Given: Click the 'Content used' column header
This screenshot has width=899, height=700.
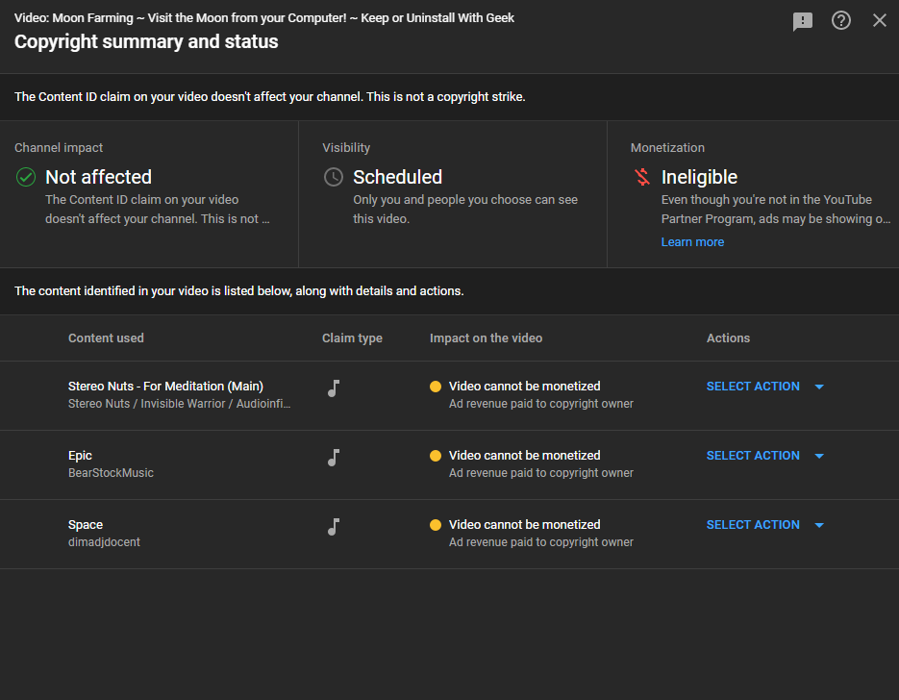Looking at the screenshot, I should pyautogui.click(x=106, y=338).
